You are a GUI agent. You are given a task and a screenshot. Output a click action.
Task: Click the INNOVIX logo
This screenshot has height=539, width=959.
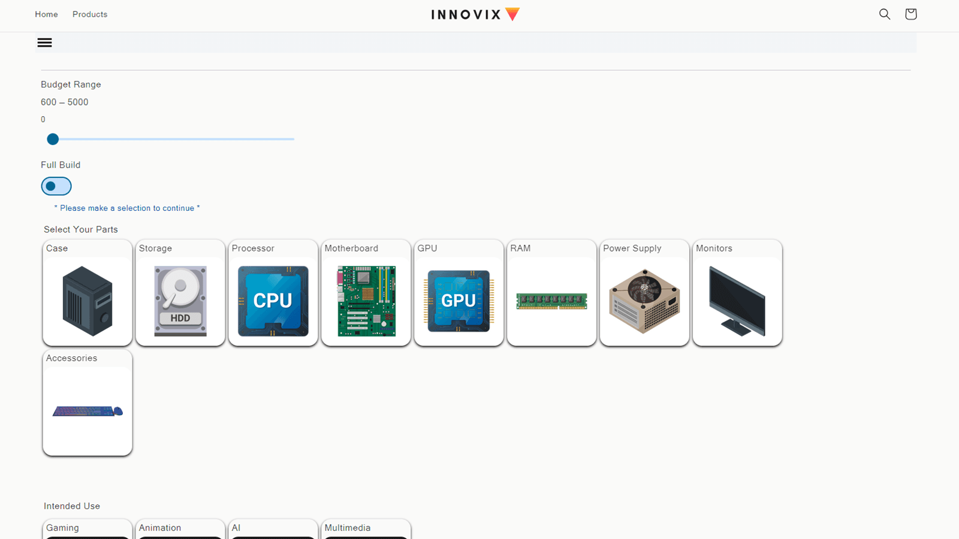click(x=475, y=14)
